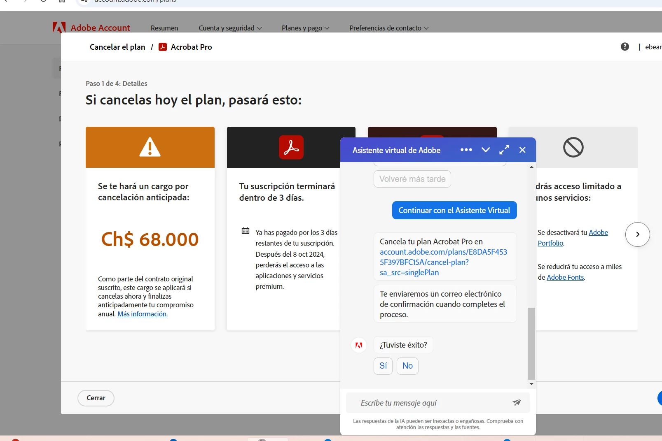Image resolution: width=662 pixels, height=441 pixels.
Task: Click the warning triangle icon card header
Action: pos(150,147)
